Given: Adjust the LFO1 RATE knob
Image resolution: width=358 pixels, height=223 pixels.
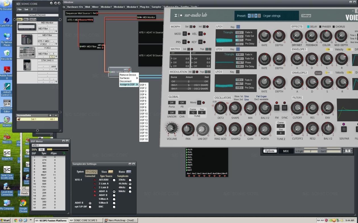Looking at the screenshot, I should 264,36.
